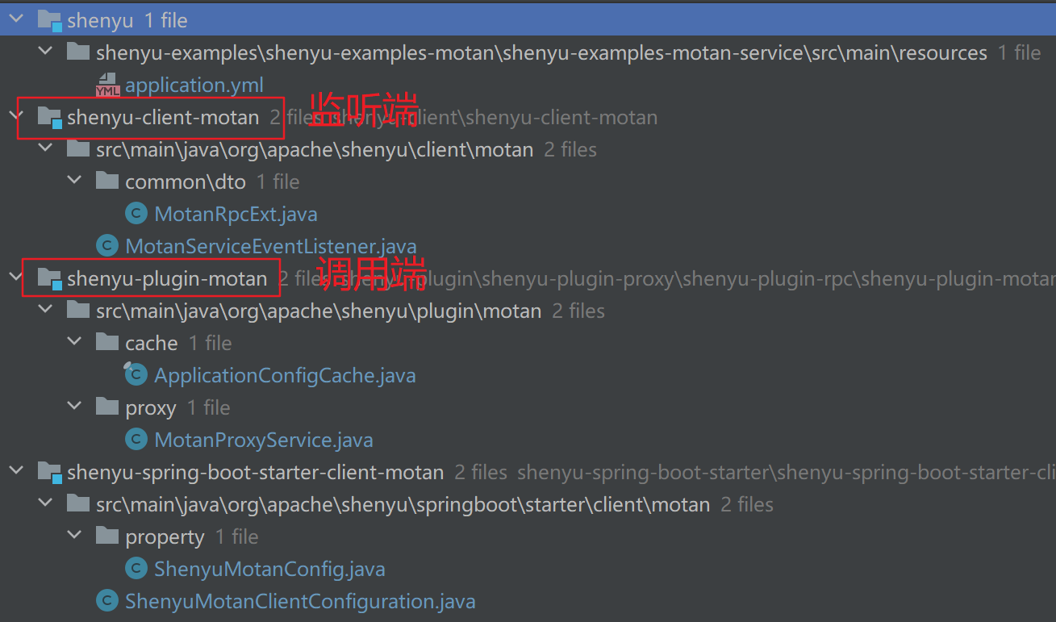Select the proxy folder label

click(151, 407)
